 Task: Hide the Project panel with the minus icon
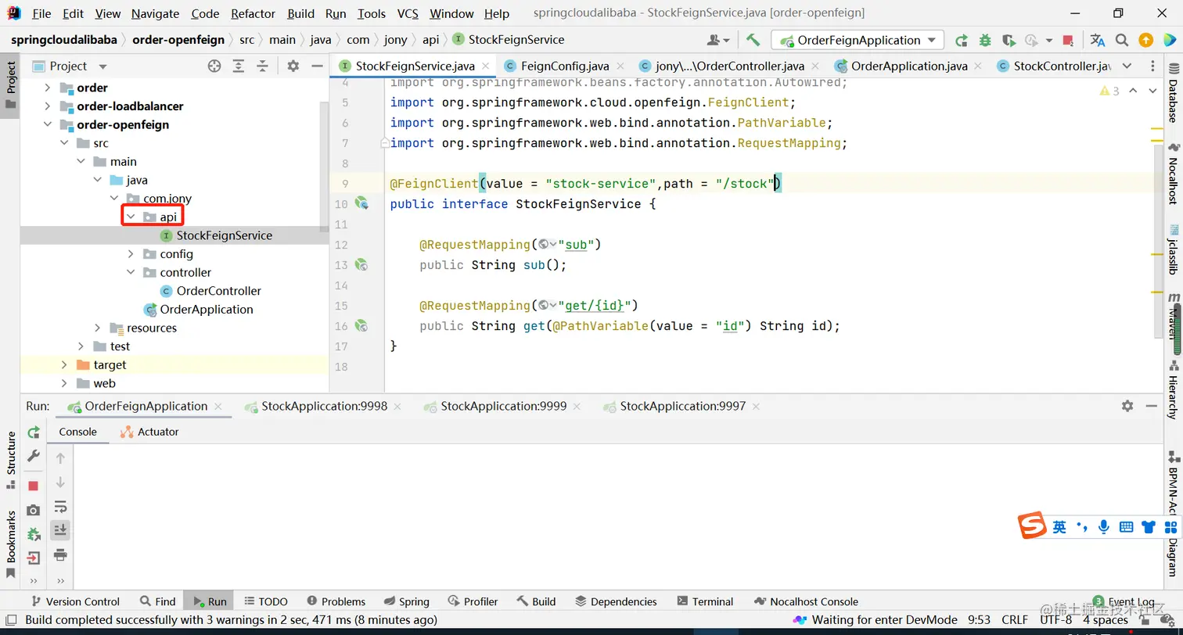[316, 66]
